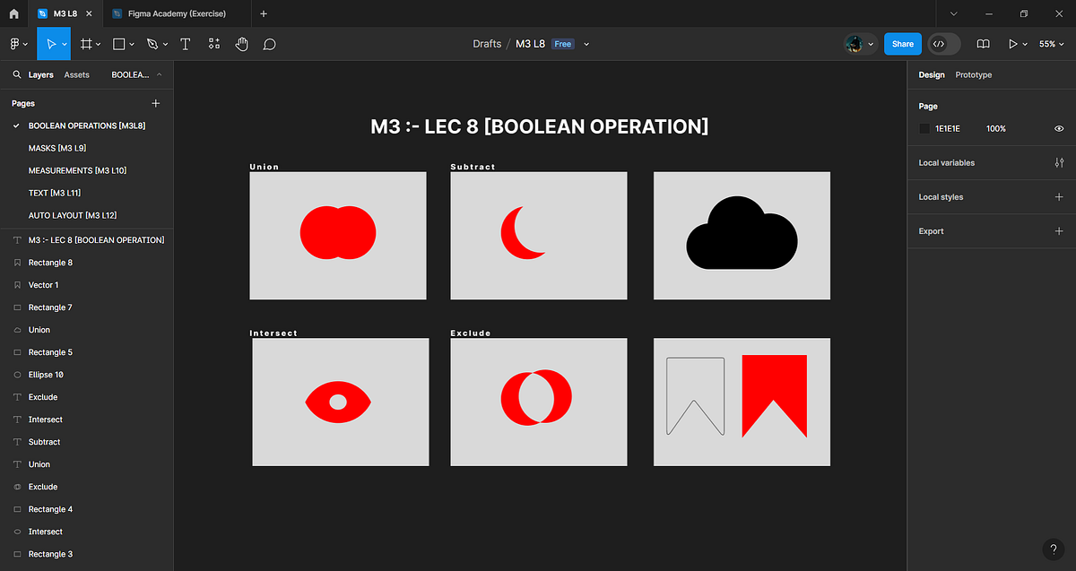1076x571 pixels.
Task: Click the page background color swatch
Action: click(924, 128)
